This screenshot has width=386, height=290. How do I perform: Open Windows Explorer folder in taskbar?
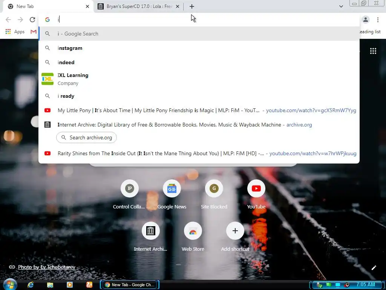coord(50,285)
